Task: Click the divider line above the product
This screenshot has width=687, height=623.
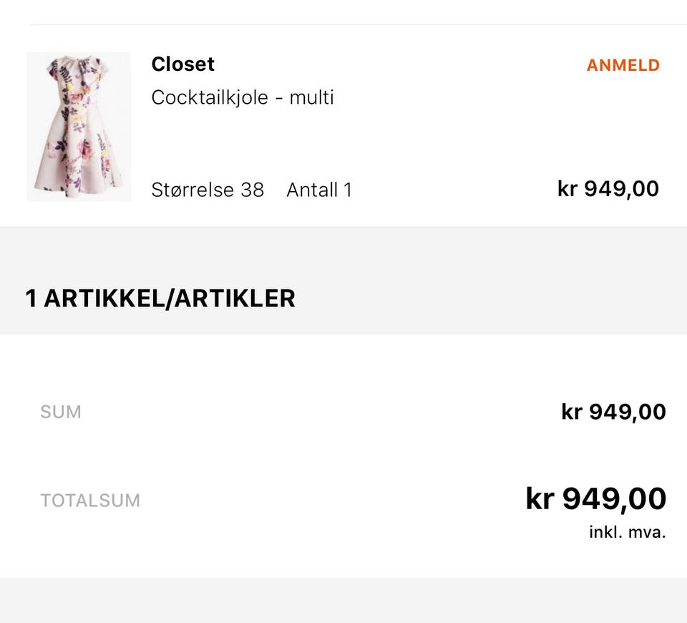Action: 358,25
